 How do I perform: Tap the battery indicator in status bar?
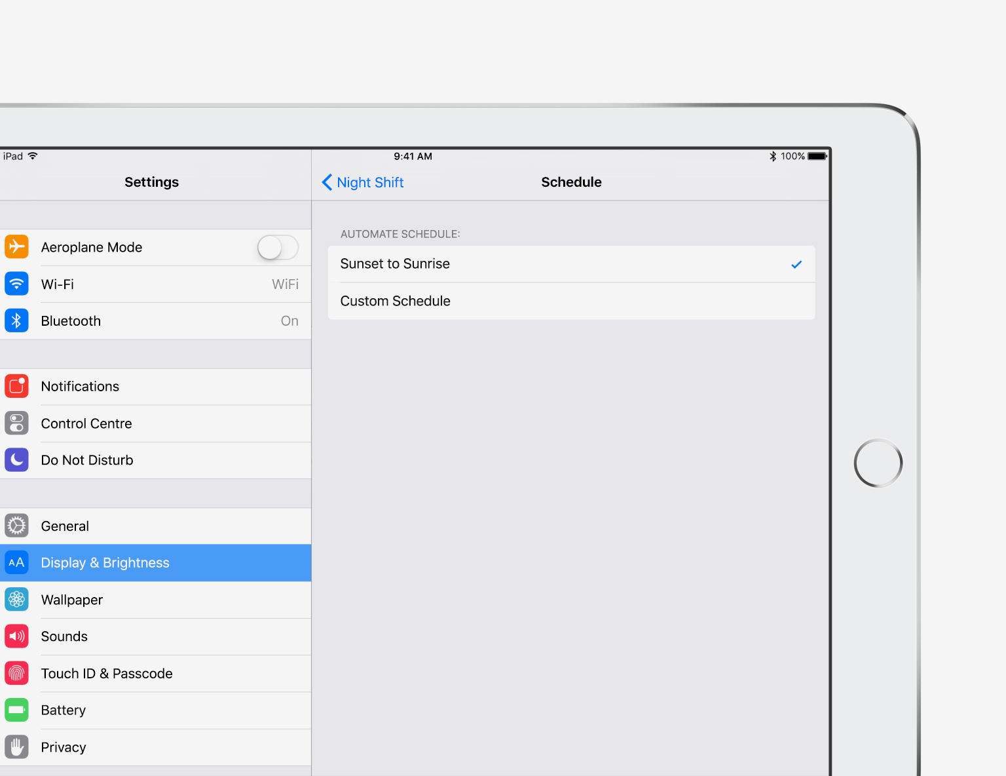pos(817,156)
